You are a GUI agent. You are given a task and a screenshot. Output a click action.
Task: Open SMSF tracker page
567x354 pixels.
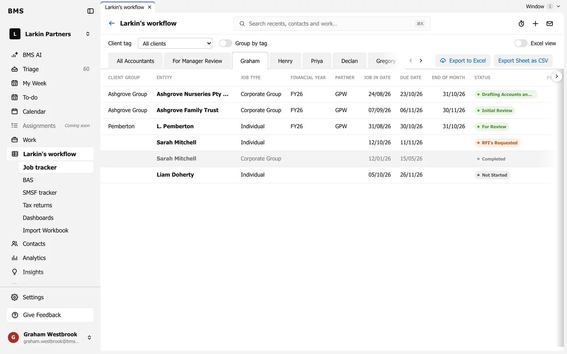[56, 193]
